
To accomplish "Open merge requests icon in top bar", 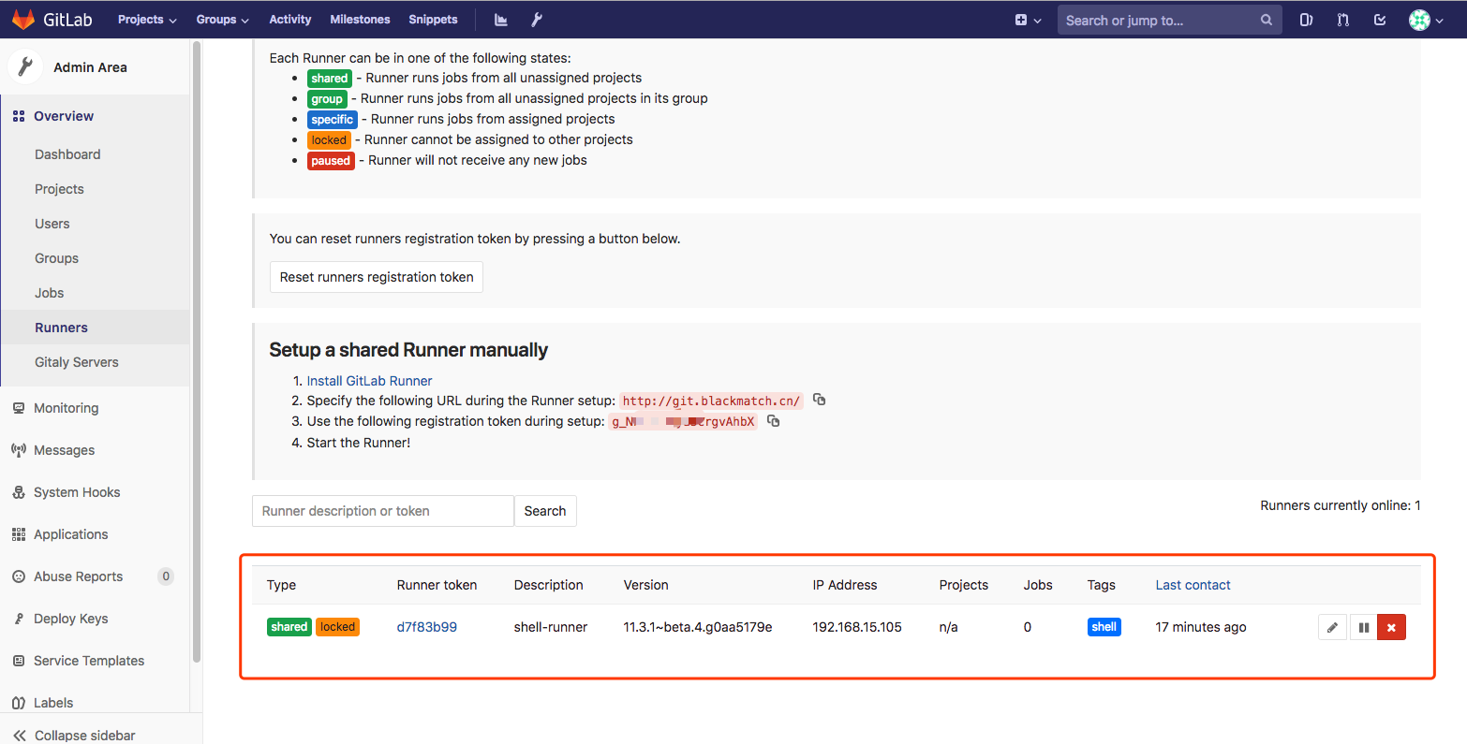I will point(1342,20).
